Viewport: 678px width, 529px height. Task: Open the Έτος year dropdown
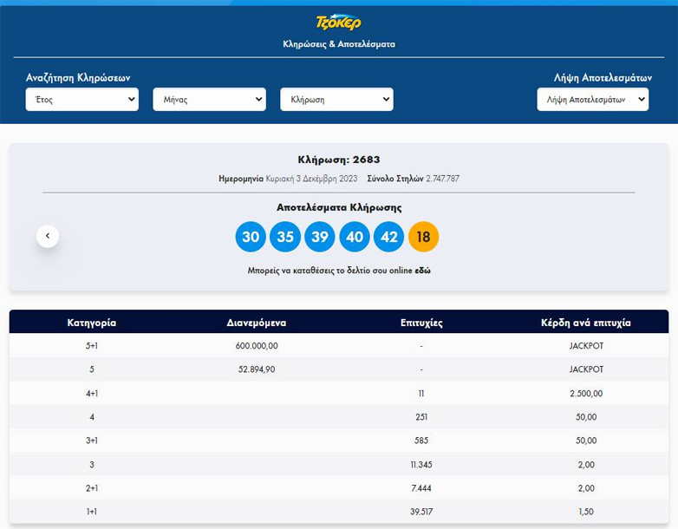click(x=81, y=100)
